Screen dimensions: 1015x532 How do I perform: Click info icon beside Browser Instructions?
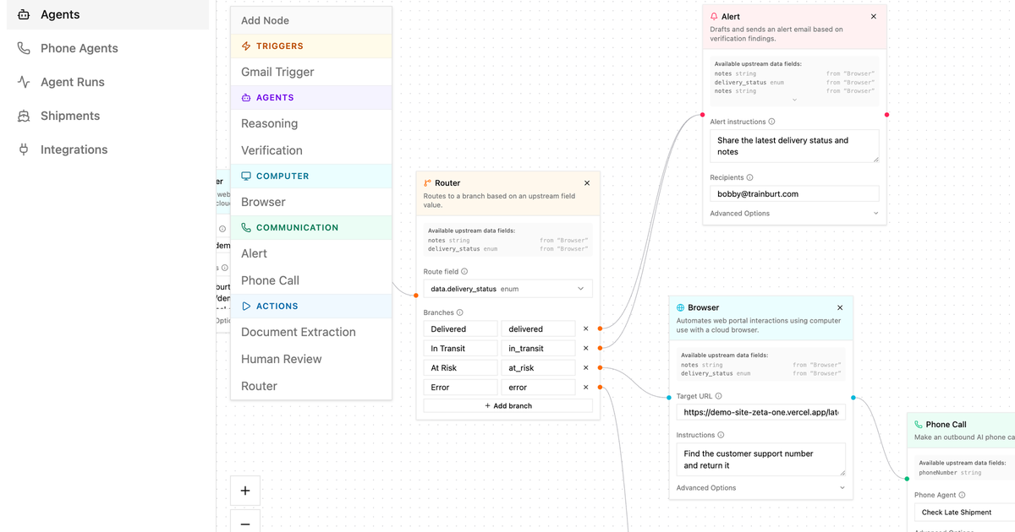point(721,435)
